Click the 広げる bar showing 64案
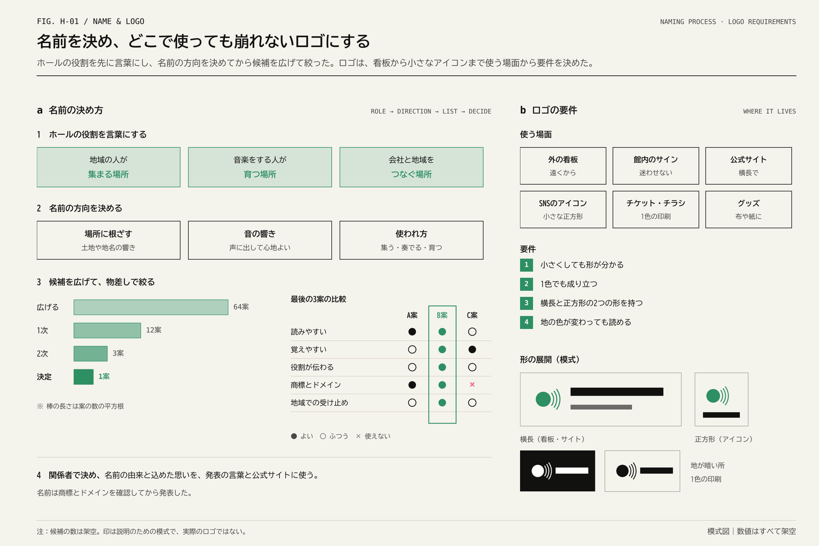The height and width of the screenshot is (546, 819). [151, 307]
